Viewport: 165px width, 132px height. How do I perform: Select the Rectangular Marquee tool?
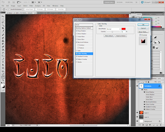(3, 19)
